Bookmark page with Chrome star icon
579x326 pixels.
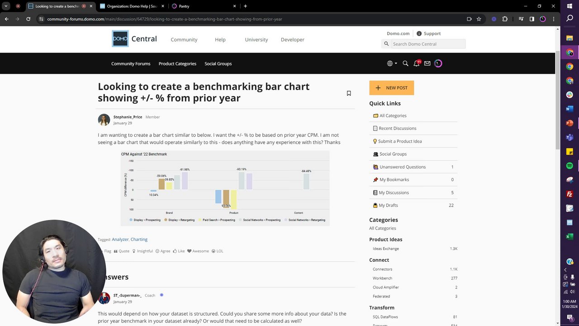coord(479,19)
